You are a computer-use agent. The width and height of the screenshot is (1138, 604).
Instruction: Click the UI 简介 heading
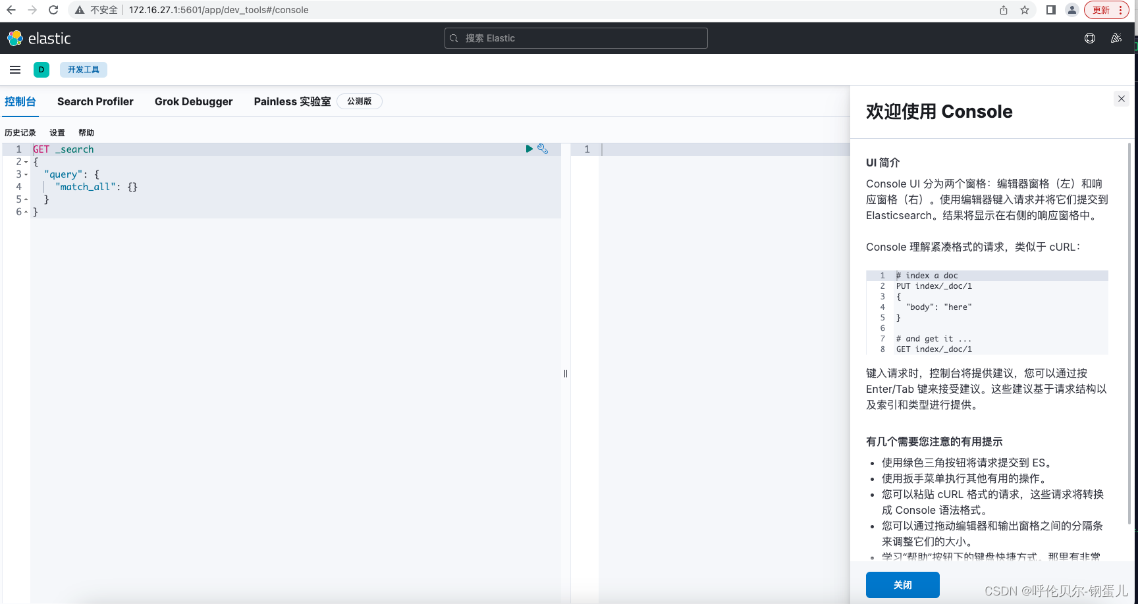coord(882,163)
